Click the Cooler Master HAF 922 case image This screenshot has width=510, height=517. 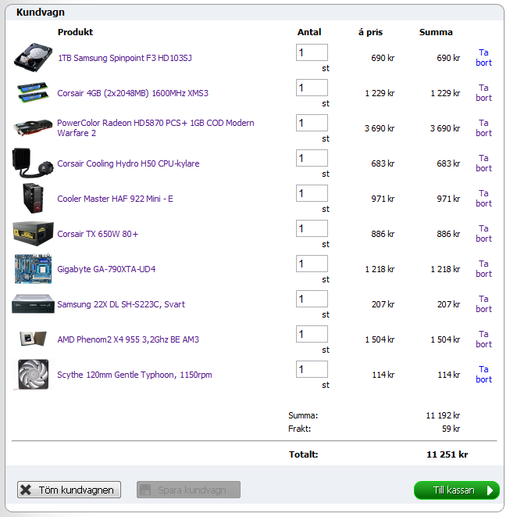[x=33, y=199]
